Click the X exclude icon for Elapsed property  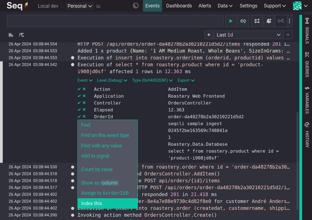pyautogui.click(x=84, y=110)
